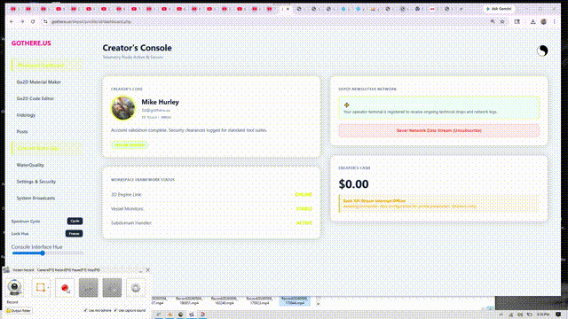
Task: Click the GOTHERE.US logo
Action: pyautogui.click(x=31, y=43)
